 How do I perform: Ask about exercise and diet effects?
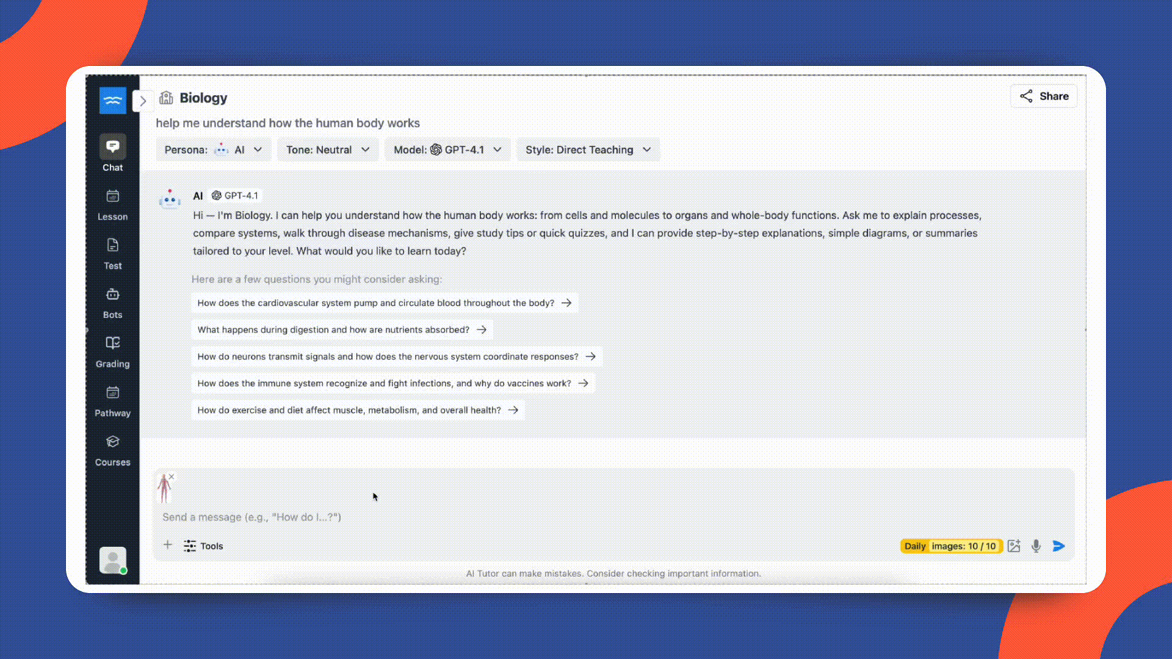click(358, 410)
